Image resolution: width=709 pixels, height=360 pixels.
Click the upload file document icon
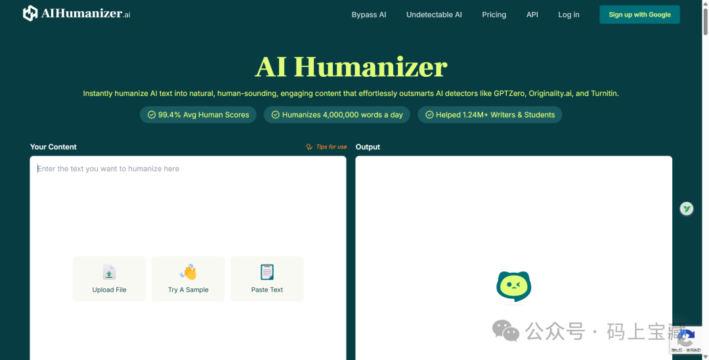pyautogui.click(x=109, y=272)
